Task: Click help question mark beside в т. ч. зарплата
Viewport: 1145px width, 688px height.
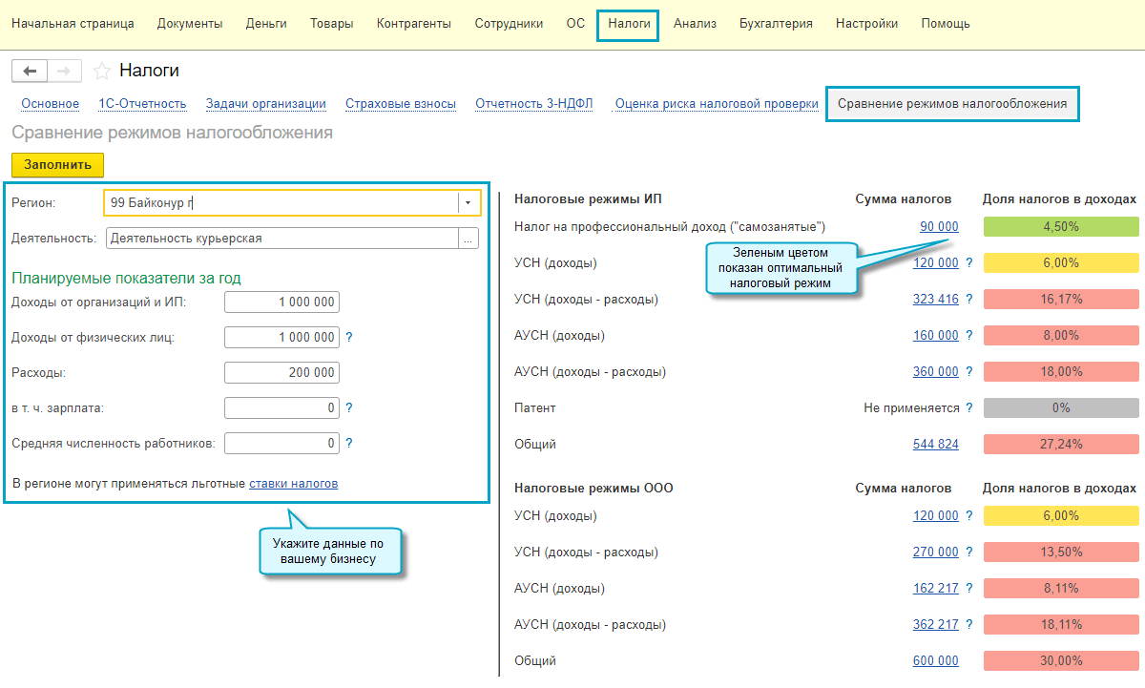Action: [x=349, y=408]
